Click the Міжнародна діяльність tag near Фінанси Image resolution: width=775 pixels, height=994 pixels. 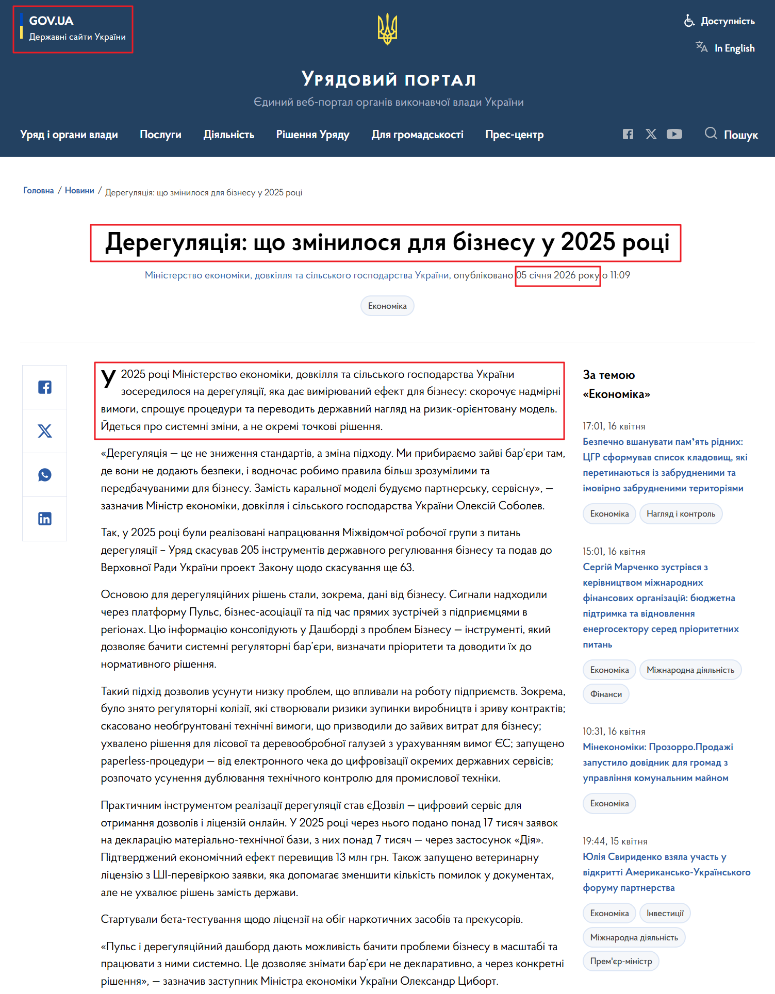[690, 670]
